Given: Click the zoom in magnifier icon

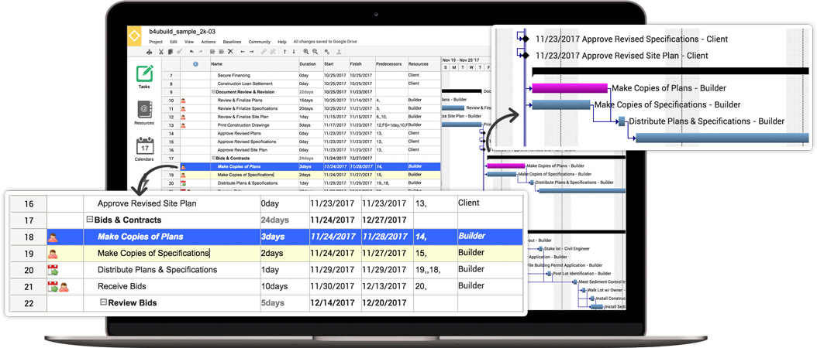Looking at the screenshot, I should point(305,52).
